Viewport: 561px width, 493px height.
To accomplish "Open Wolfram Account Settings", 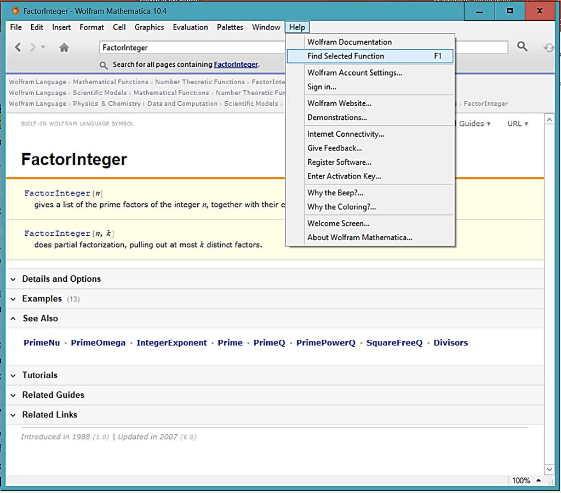I will (x=370, y=73).
